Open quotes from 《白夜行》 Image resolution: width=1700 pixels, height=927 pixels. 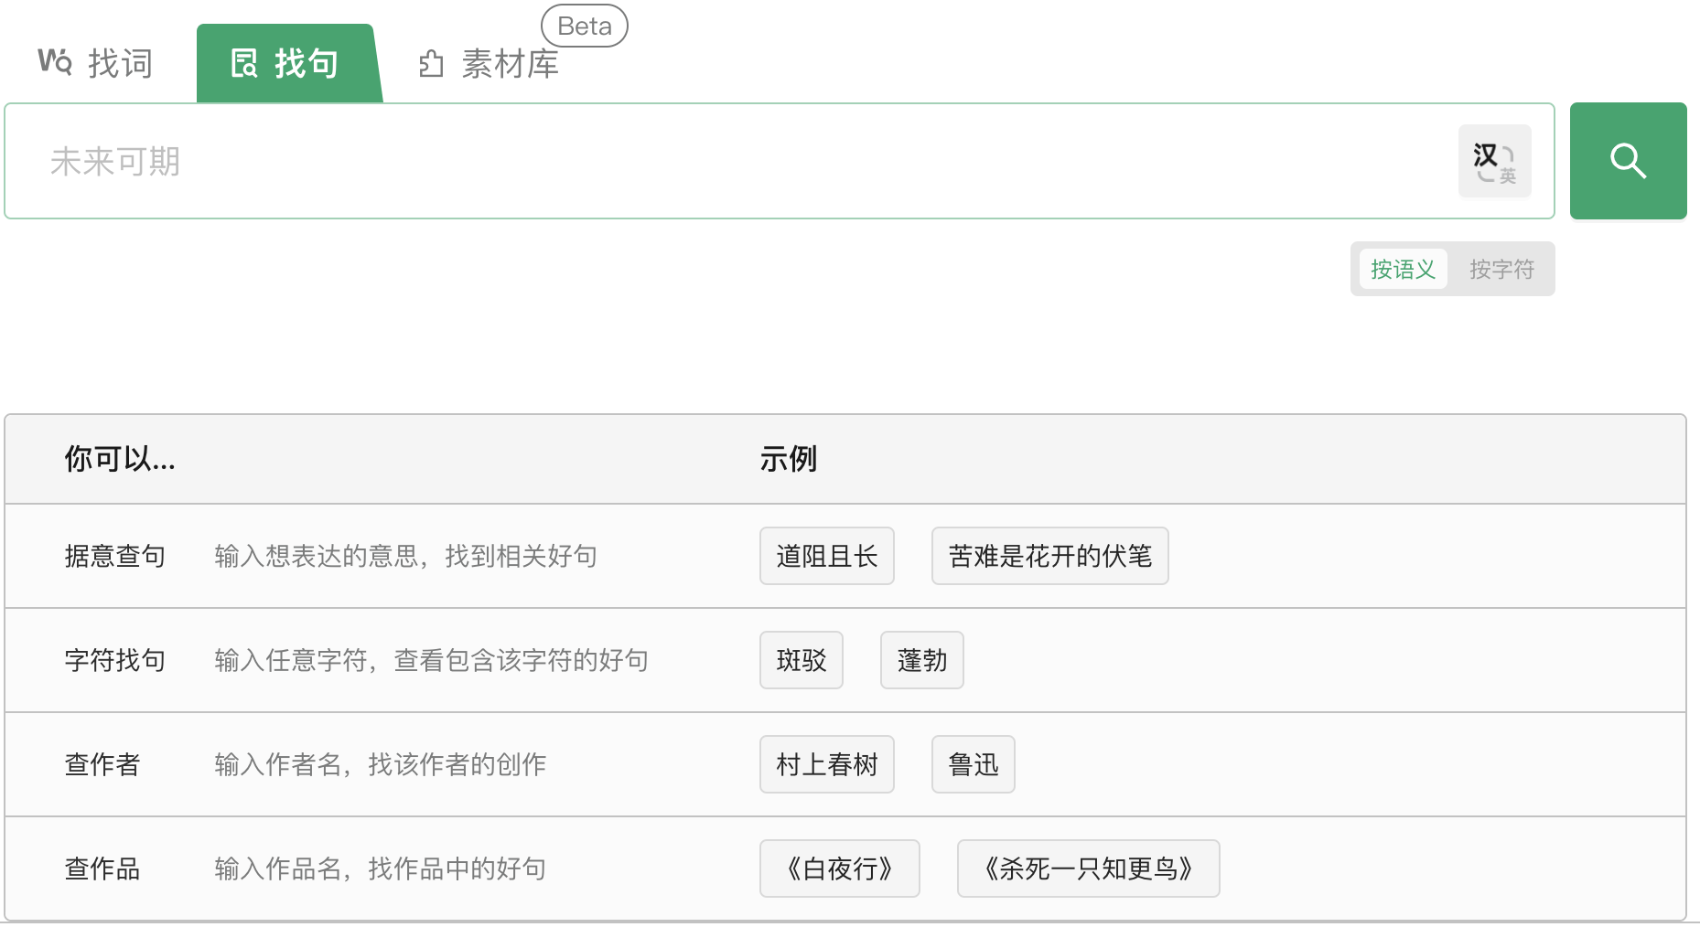click(x=839, y=868)
